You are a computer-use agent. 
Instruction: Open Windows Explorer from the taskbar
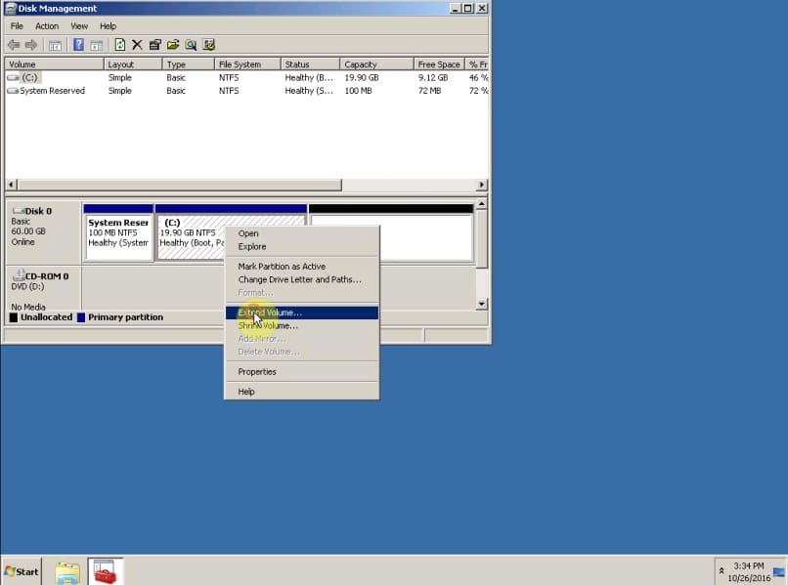[66, 571]
